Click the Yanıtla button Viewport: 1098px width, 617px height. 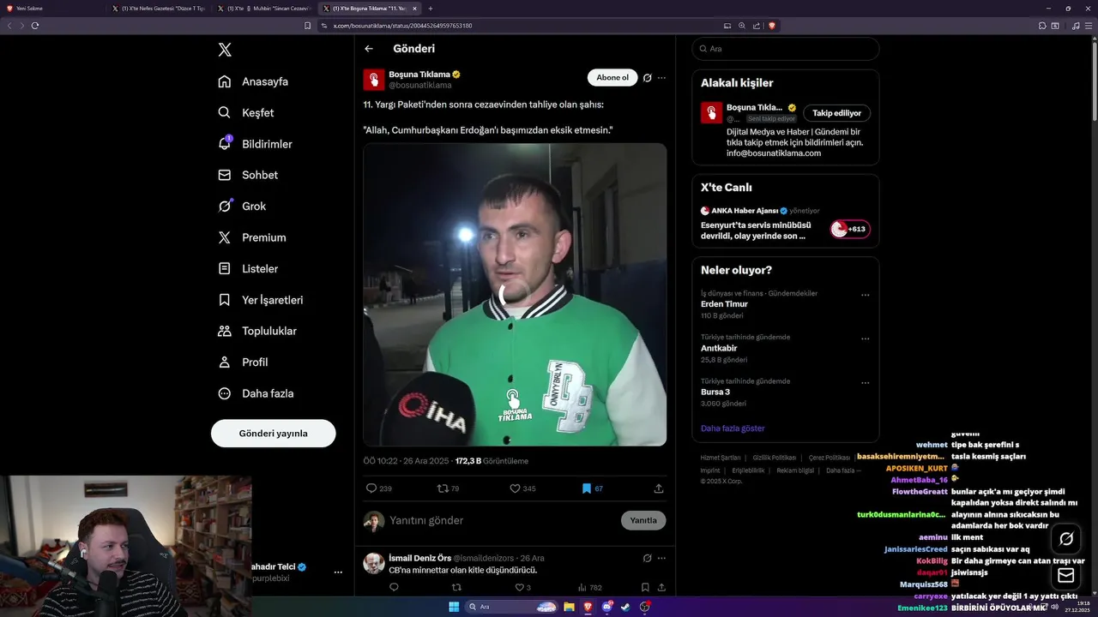coord(643,520)
